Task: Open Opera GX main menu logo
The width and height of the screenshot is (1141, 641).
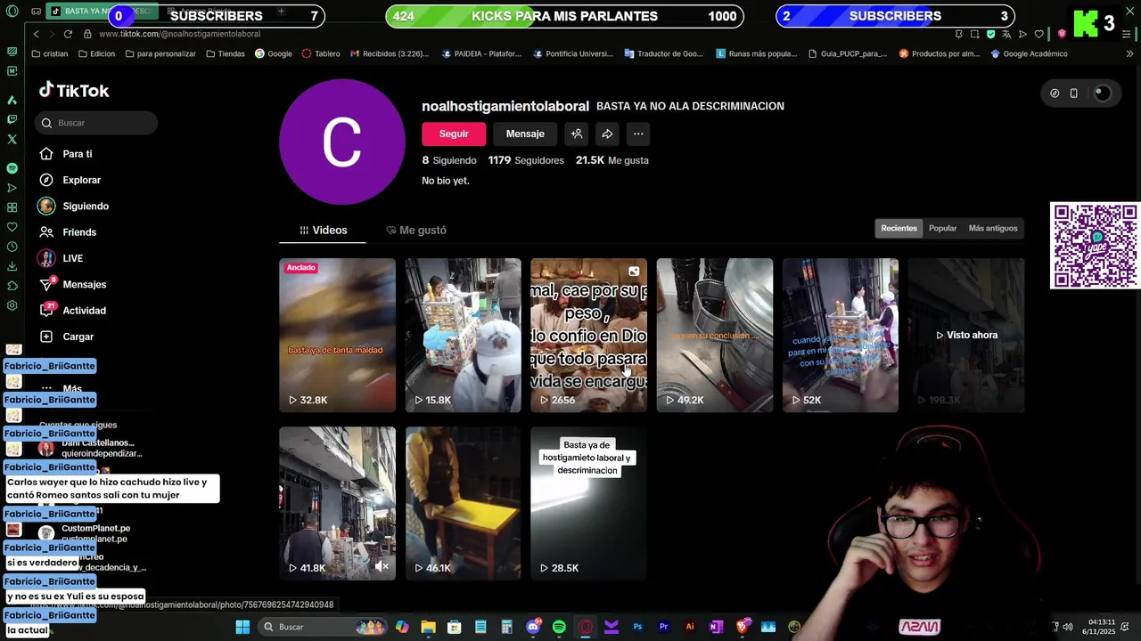Action: [x=12, y=12]
